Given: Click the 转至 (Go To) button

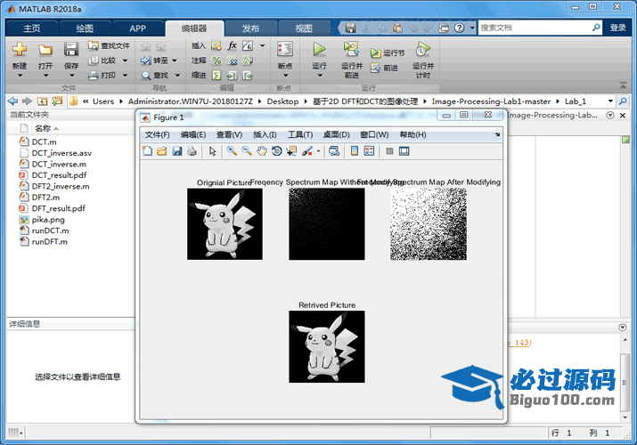Looking at the screenshot, I should [x=154, y=61].
